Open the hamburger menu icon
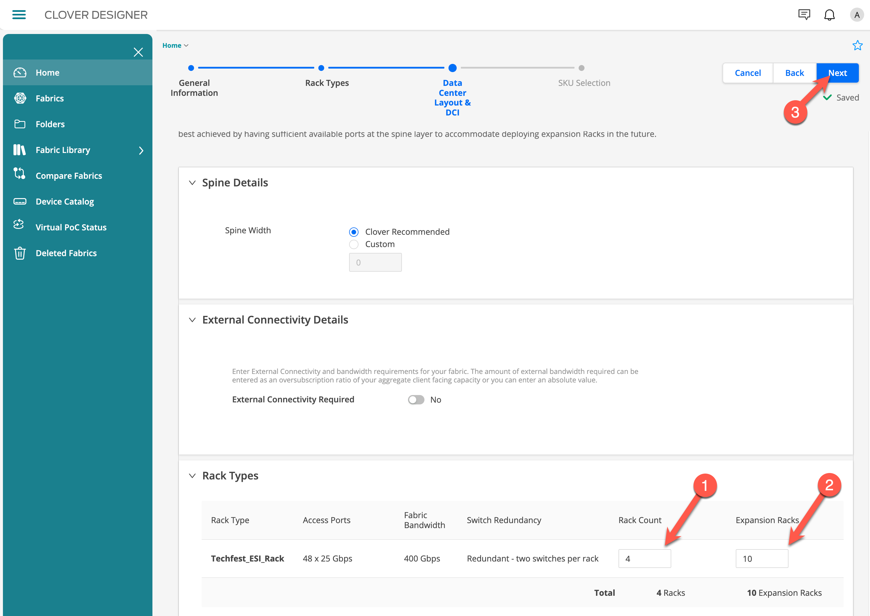Image resolution: width=870 pixels, height=616 pixels. 19,15
